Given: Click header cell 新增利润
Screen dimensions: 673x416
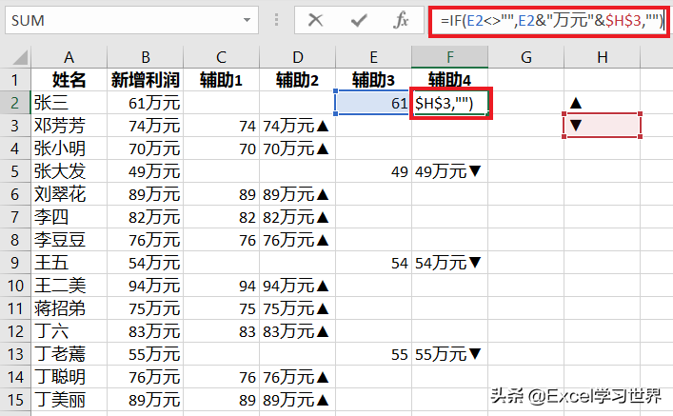Looking at the screenshot, I should click(145, 80).
